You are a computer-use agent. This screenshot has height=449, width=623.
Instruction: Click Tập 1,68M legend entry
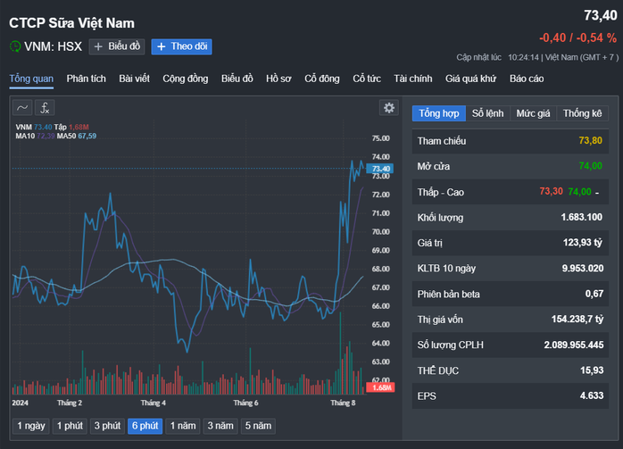pos(71,127)
